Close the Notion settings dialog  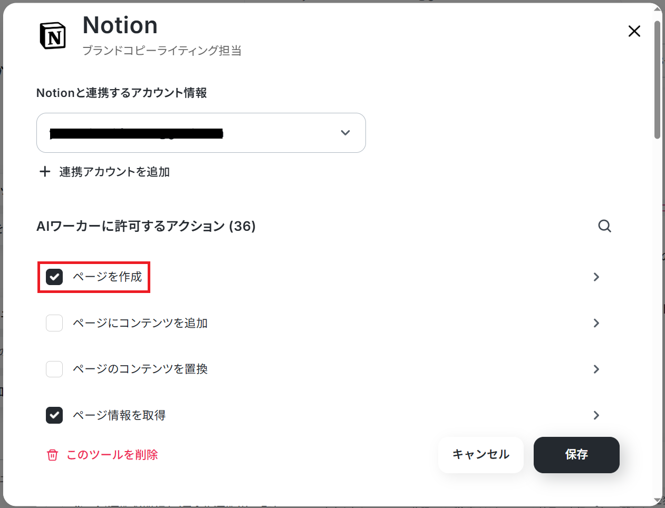point(634,31)
